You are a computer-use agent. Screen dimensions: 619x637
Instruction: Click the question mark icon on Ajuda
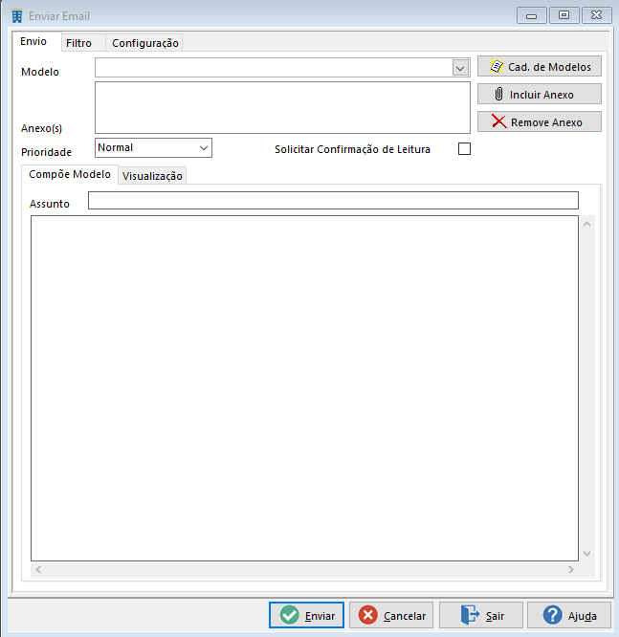[x=552, y=615]
